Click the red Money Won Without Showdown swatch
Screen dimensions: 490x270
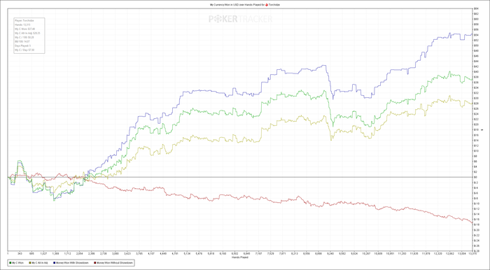point(94,263)
